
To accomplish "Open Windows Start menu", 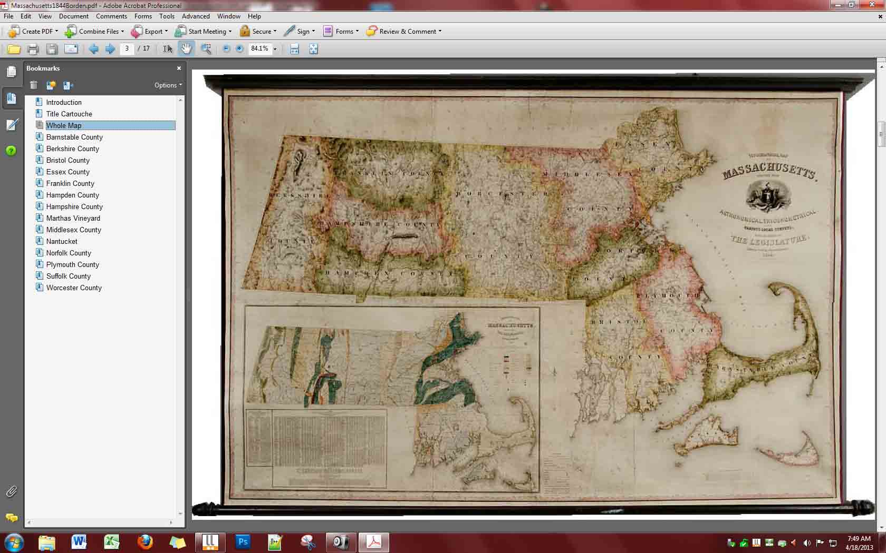I will 14,542.
